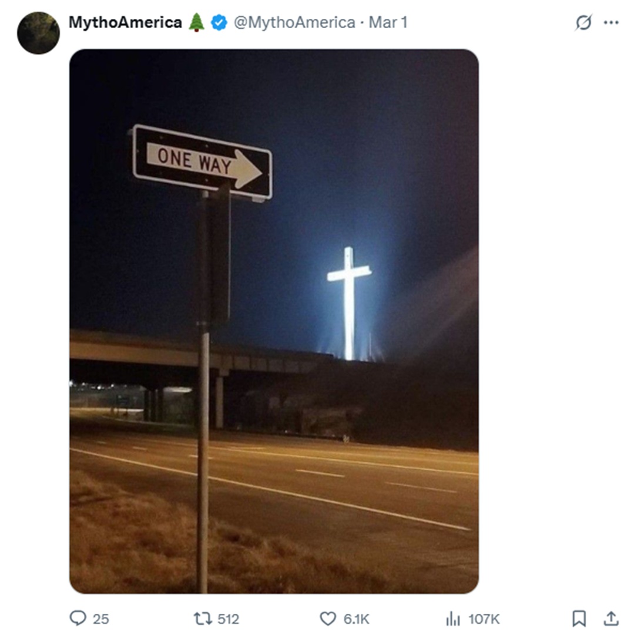Open the Mar 1 post timestamp

point(388,22)
